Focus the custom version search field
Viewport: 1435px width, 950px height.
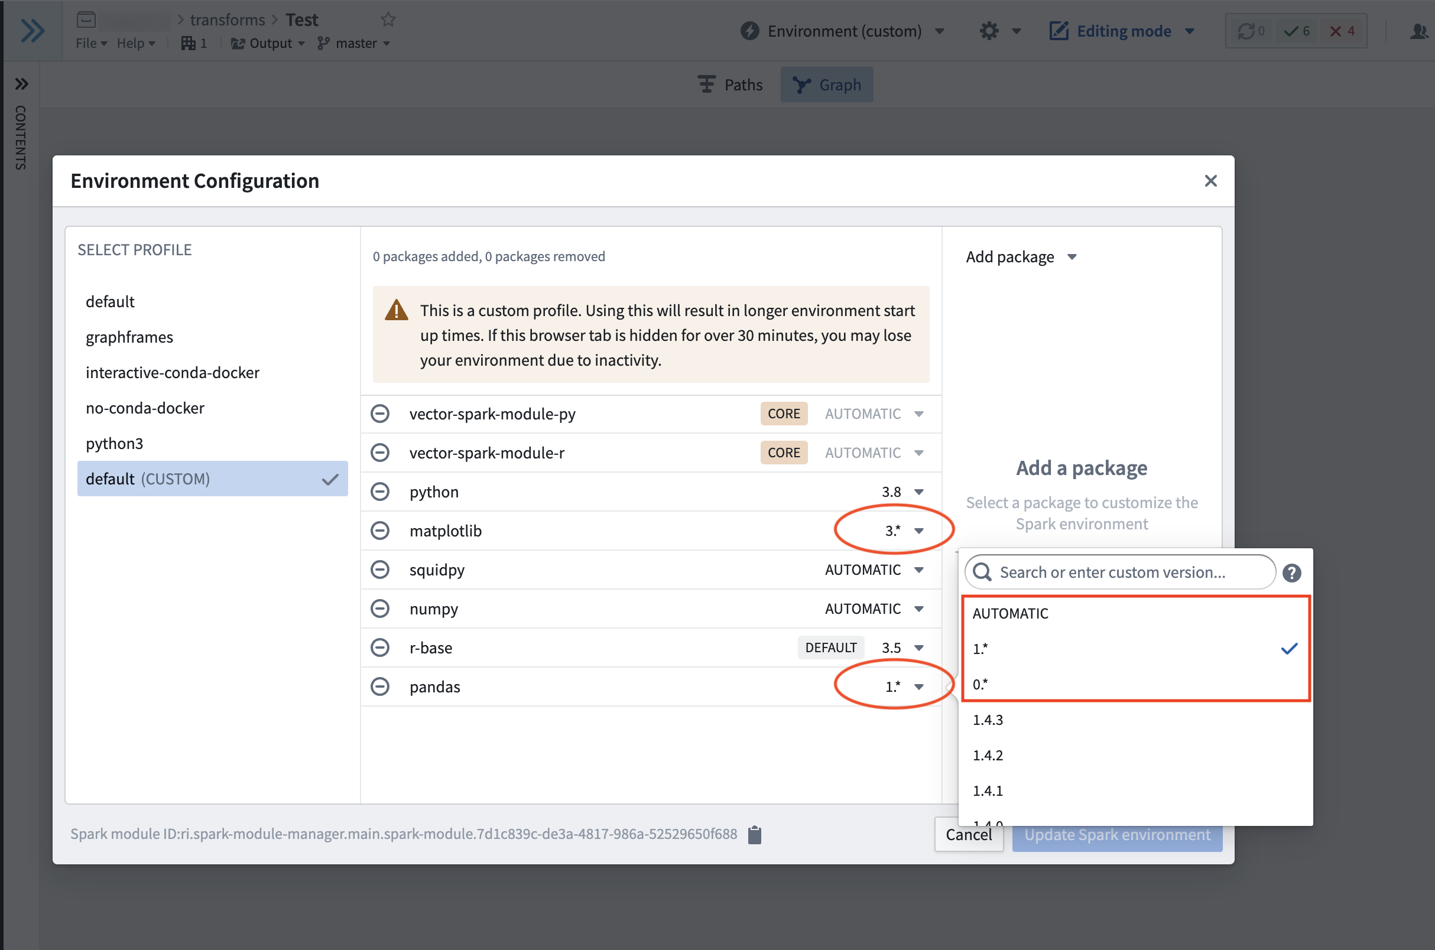(1120, 572)
